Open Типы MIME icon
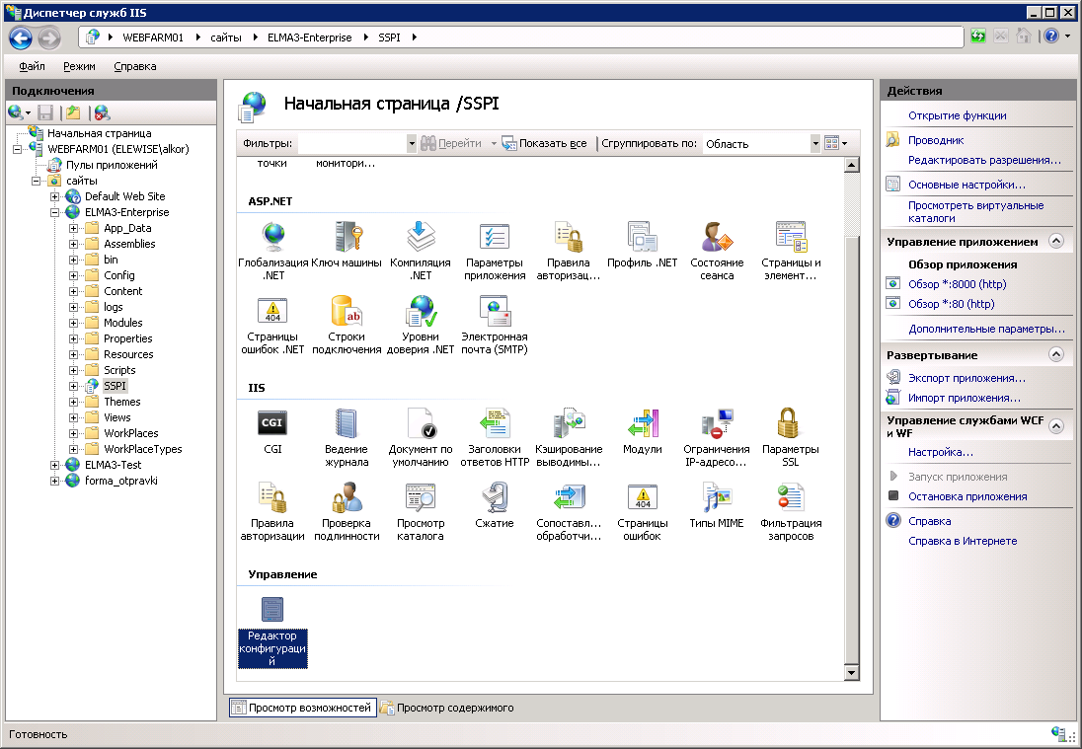Viewport: 1082px width, 749px height. point(716,497)
